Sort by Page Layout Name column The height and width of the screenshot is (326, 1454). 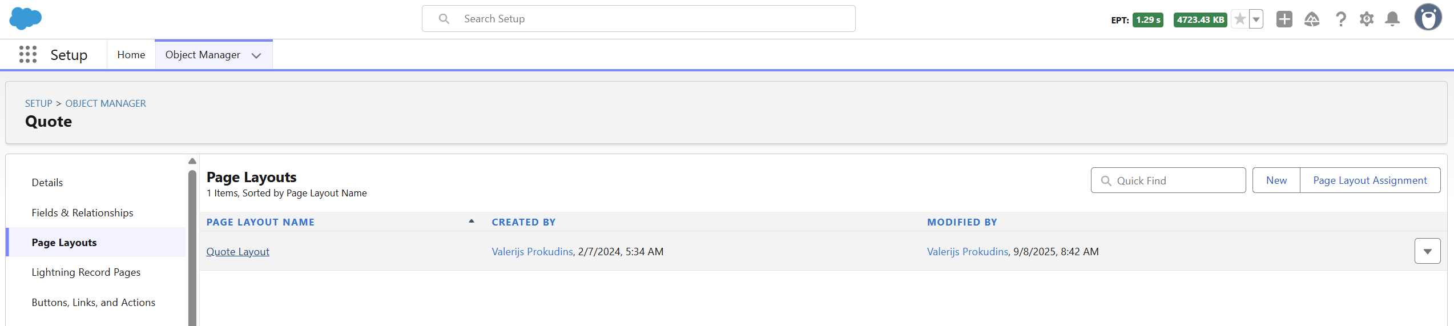click(x=260, y=222)
